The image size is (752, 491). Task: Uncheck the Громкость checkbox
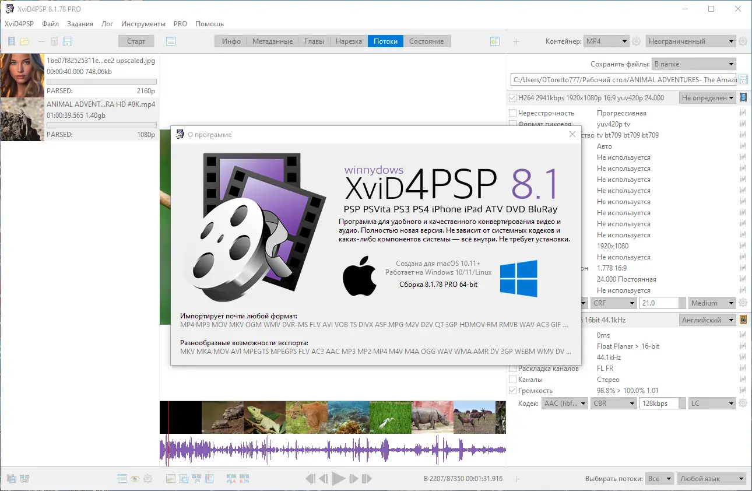512,391
